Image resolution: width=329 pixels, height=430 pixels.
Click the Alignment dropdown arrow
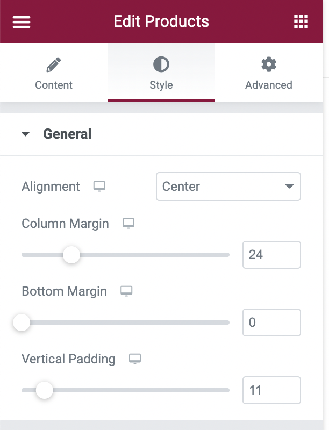click(x=289, y=186)
